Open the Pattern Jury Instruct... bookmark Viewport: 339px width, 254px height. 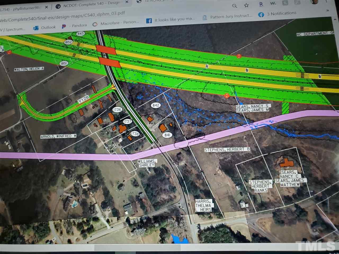tap(227, 16)
